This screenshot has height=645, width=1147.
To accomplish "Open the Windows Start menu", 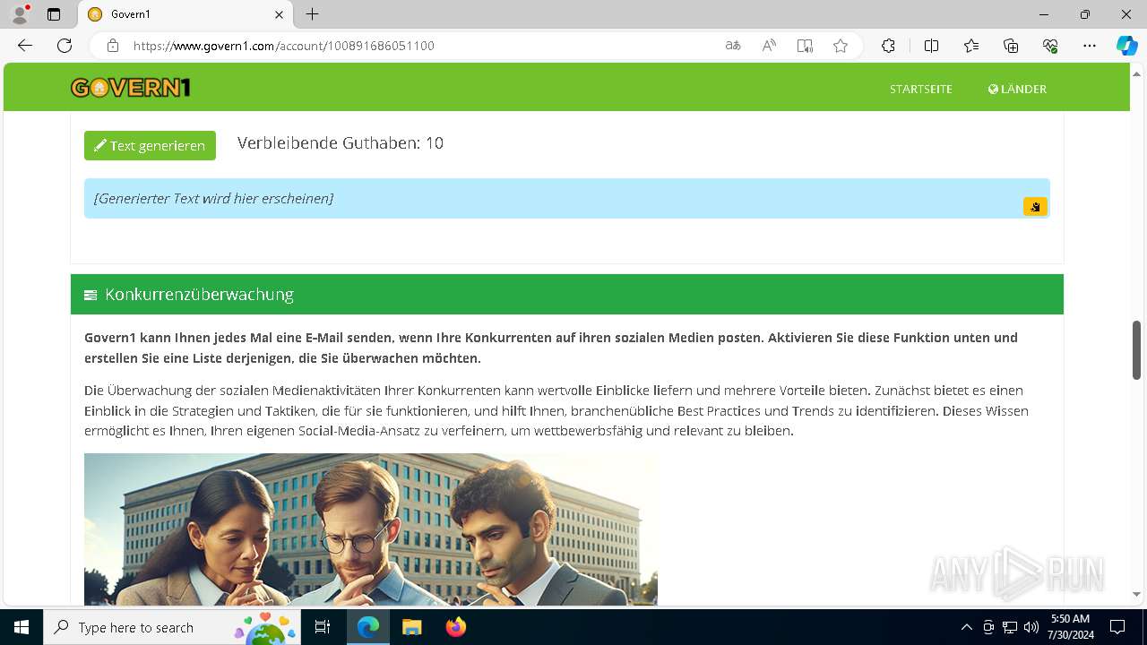I will click(22, 627).
